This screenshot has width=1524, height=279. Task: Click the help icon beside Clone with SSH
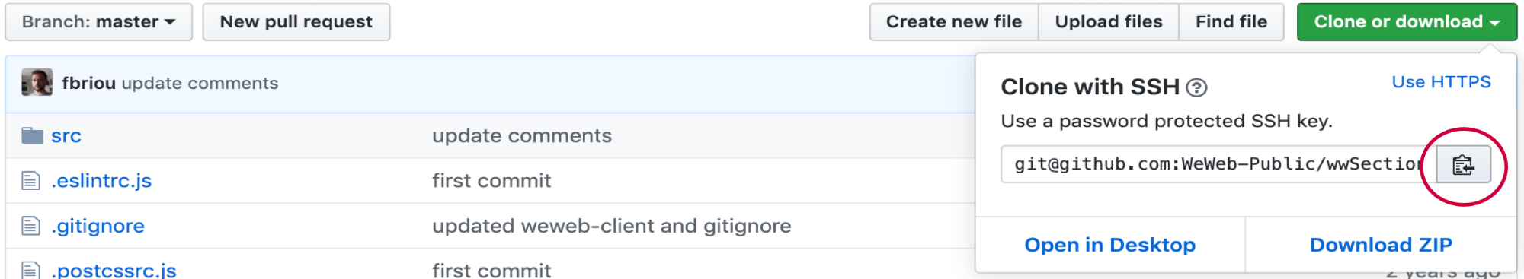click(x=1197, y=88)
